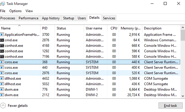
Task: Click the scrollbar up arrow
Action: point(183,28)
